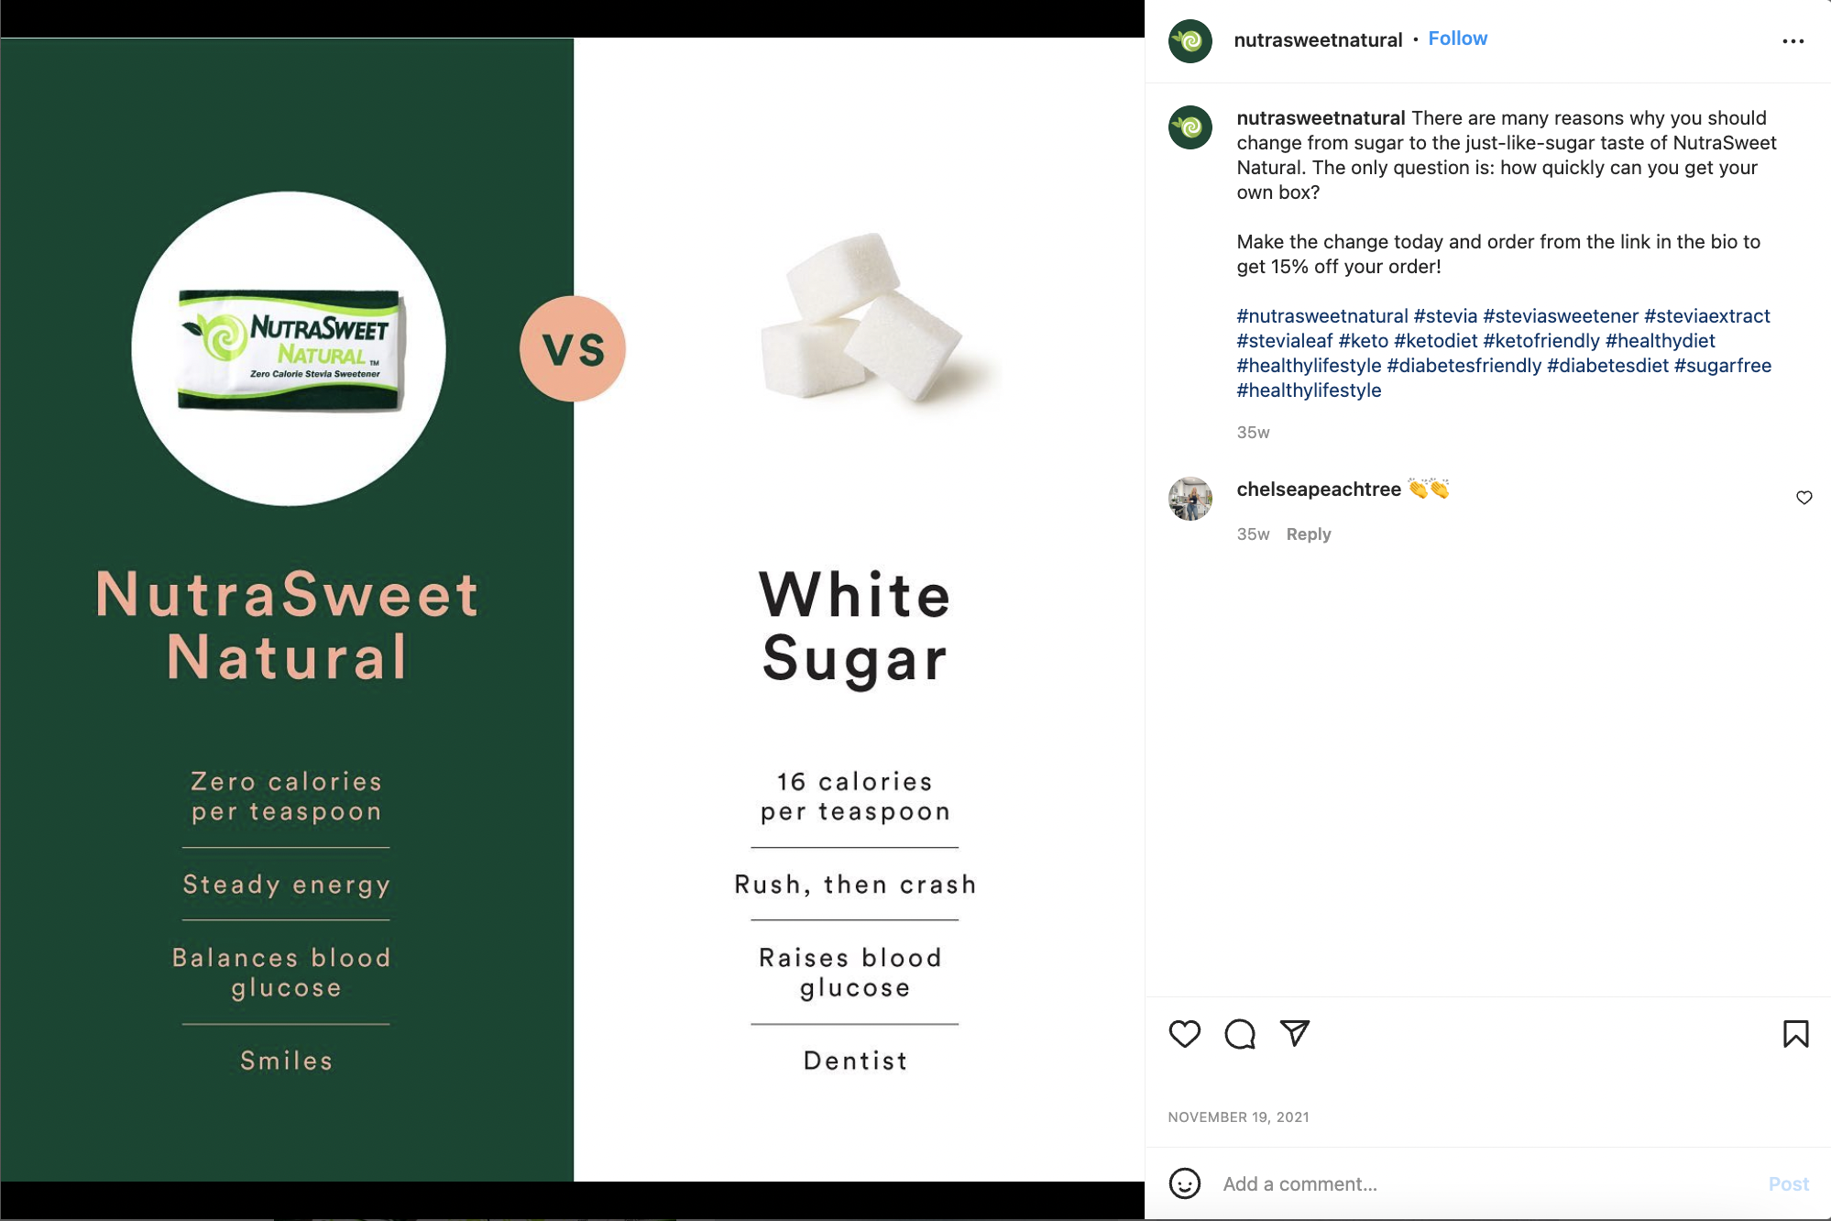Open nutrasweetnatural profile picture in header

1190,41
